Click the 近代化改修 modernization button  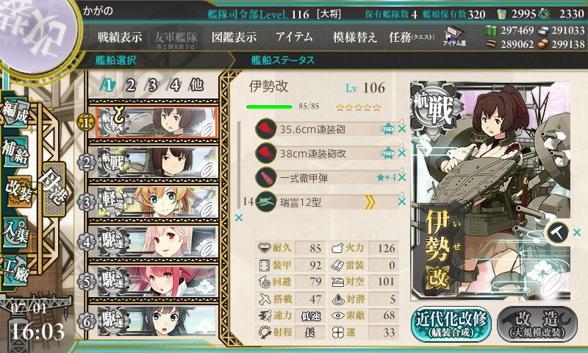coord(451,324)
